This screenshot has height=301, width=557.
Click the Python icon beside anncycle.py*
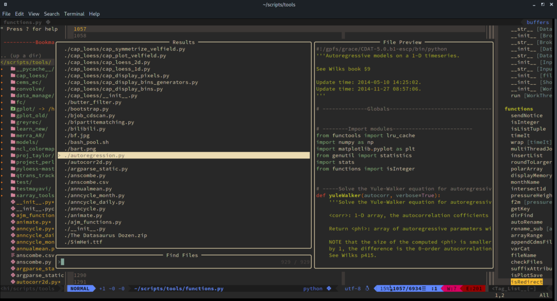pos(13,228)
